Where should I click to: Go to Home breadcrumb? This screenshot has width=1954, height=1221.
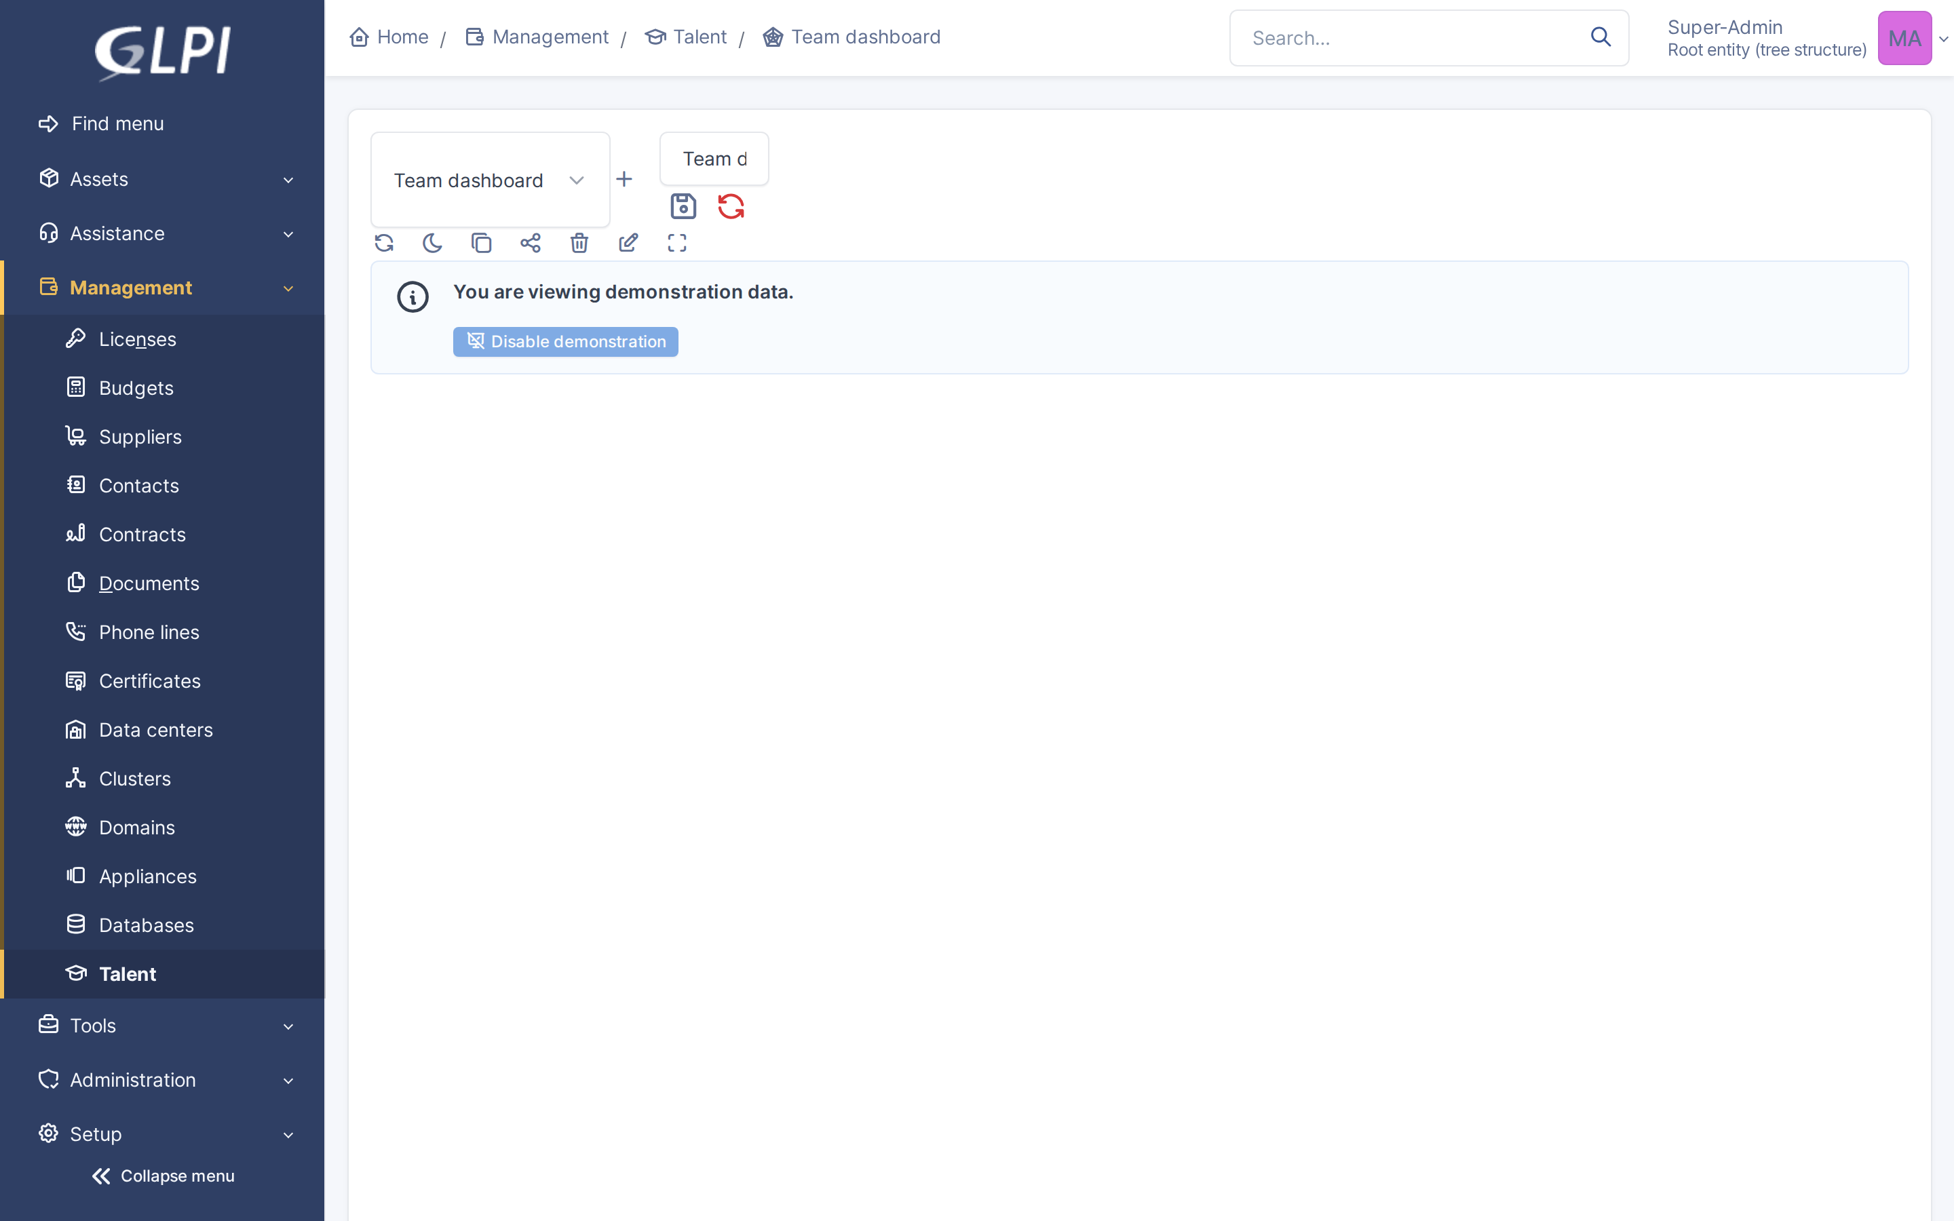[x=389, y=37]
